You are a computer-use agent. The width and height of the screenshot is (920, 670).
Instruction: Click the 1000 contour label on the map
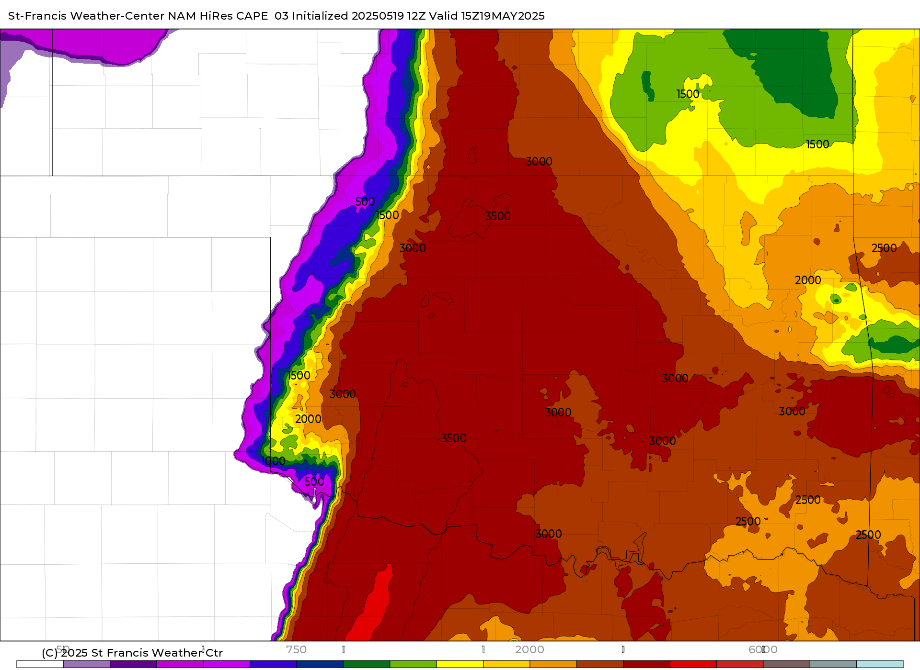tap(274, 461)
